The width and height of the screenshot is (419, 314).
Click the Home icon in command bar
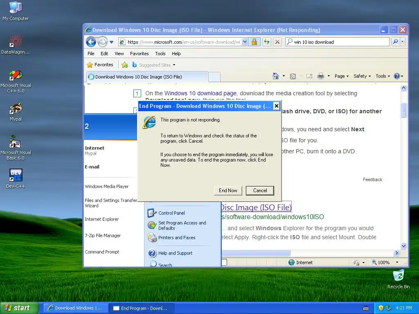click(x=276, y=76)
